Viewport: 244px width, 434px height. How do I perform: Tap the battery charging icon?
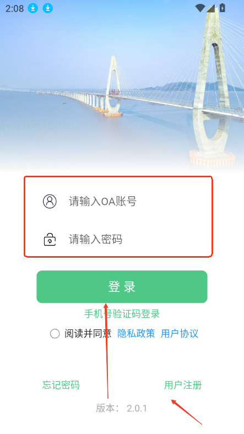[222, 8]
